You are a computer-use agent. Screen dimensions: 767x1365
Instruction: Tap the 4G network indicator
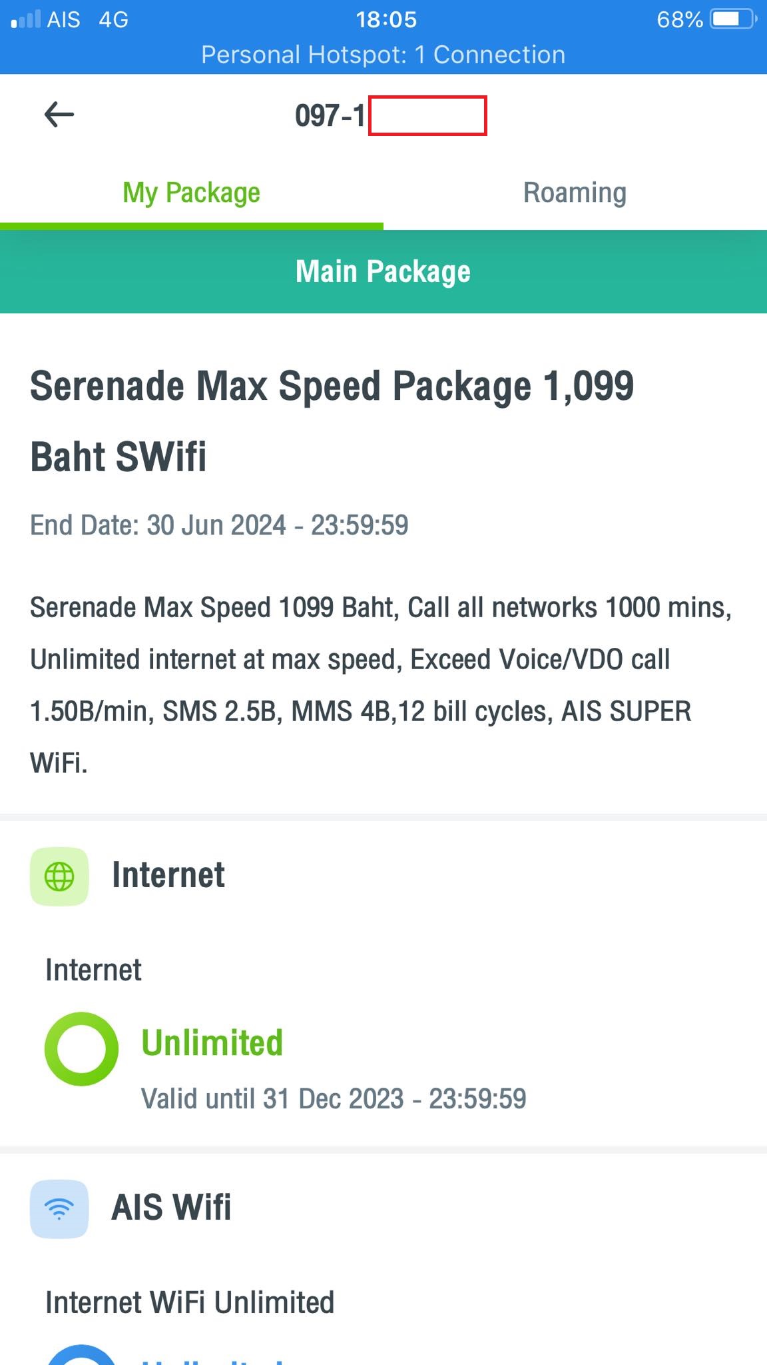pos(113,19)
